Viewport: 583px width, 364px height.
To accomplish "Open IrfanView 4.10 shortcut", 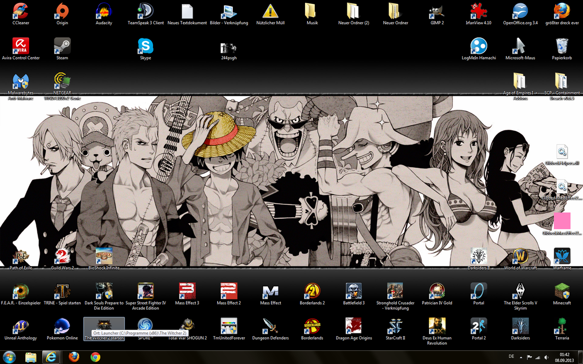I will point(479,11).
